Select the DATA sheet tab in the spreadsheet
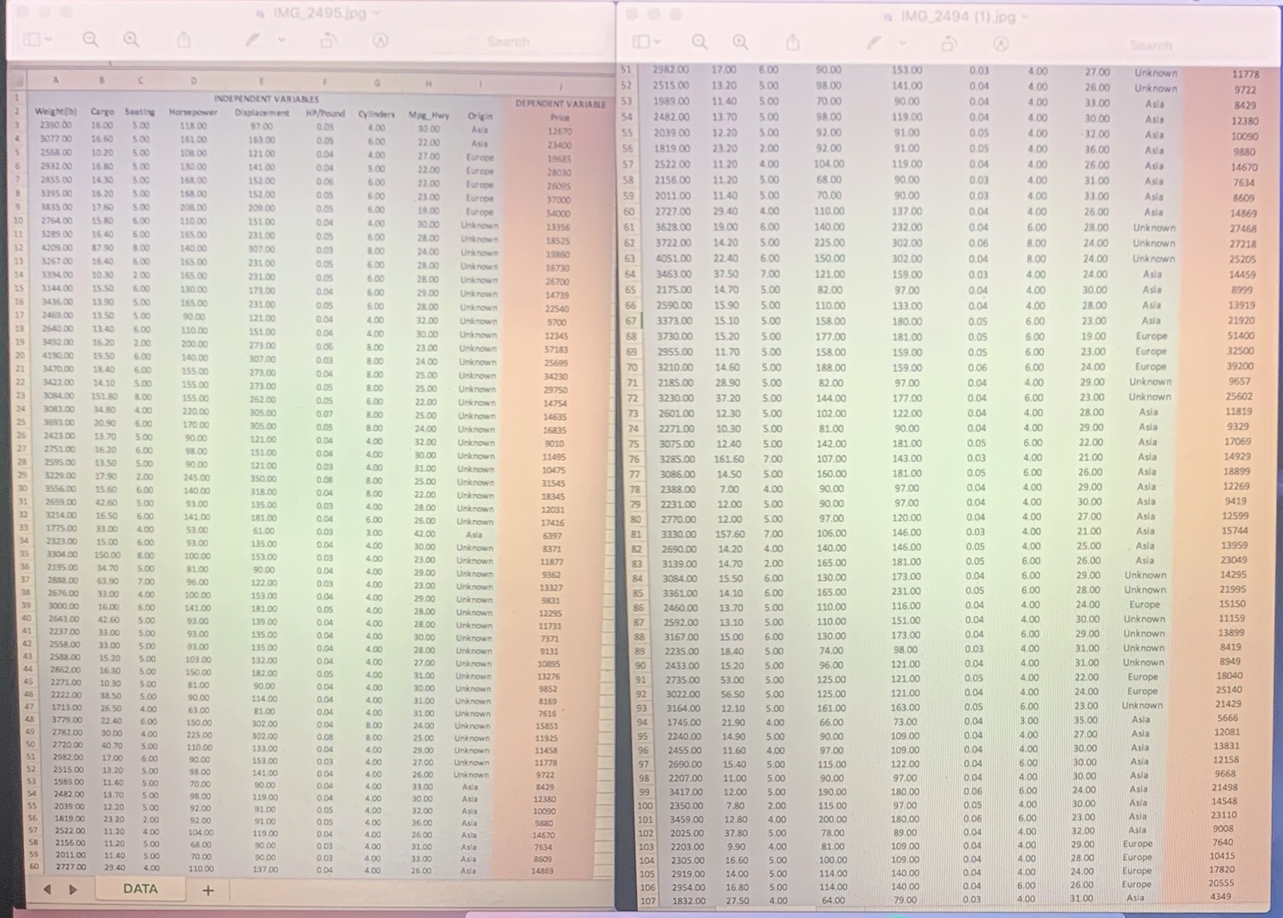Viewport: 1283px width, 918px height. 141,888
